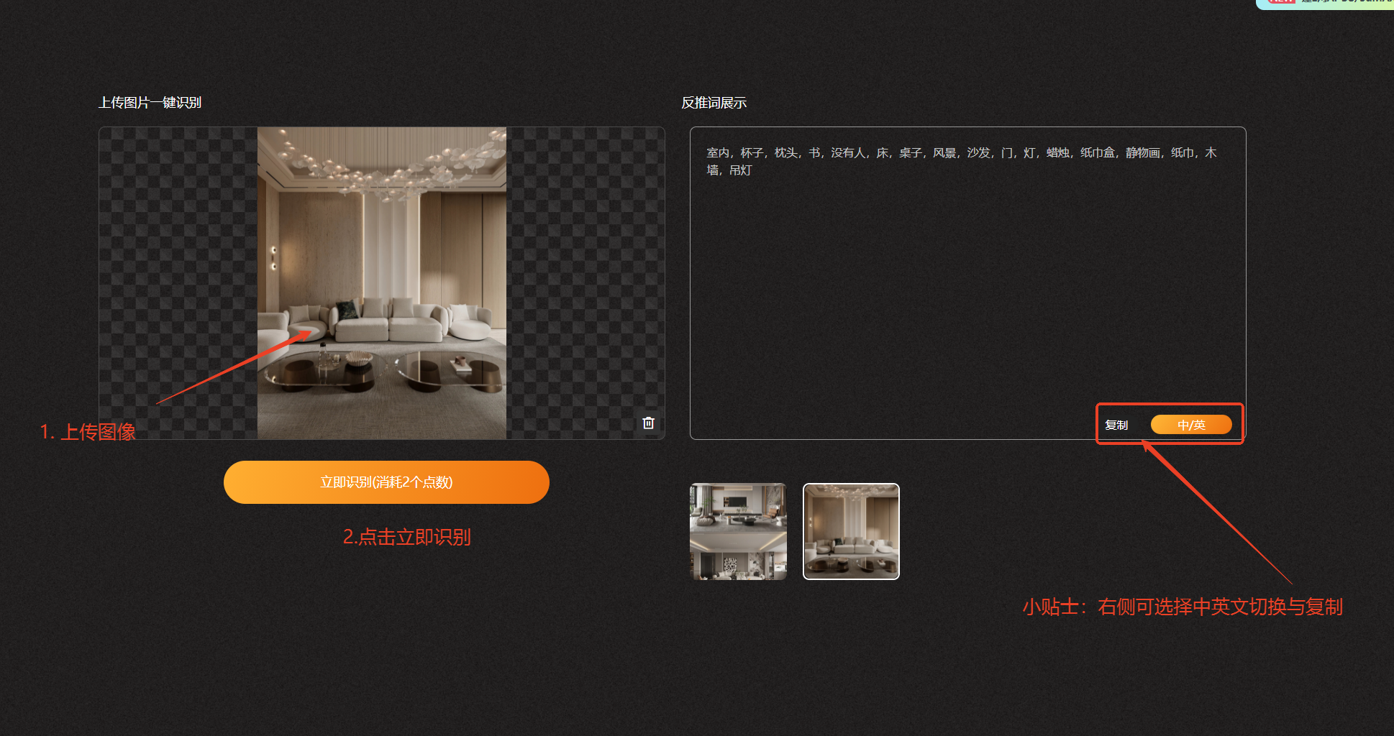This screenshot has width=1394, height=736.
Task: Click the red '2.点击立即识别' annotation
Action: pyautogui.click(x=406, y=537)
